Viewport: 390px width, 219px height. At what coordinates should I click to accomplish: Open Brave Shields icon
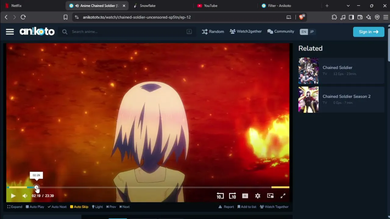tap(302, 17)
